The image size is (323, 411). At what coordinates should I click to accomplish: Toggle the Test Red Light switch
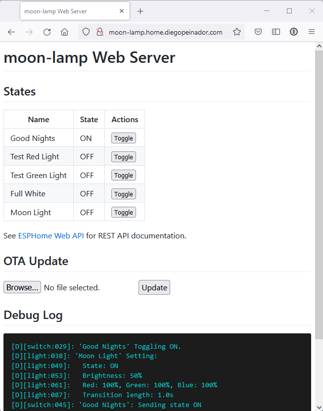[123, 156]
